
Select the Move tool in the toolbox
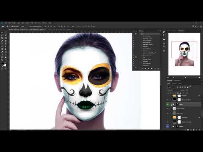(2, 33)
